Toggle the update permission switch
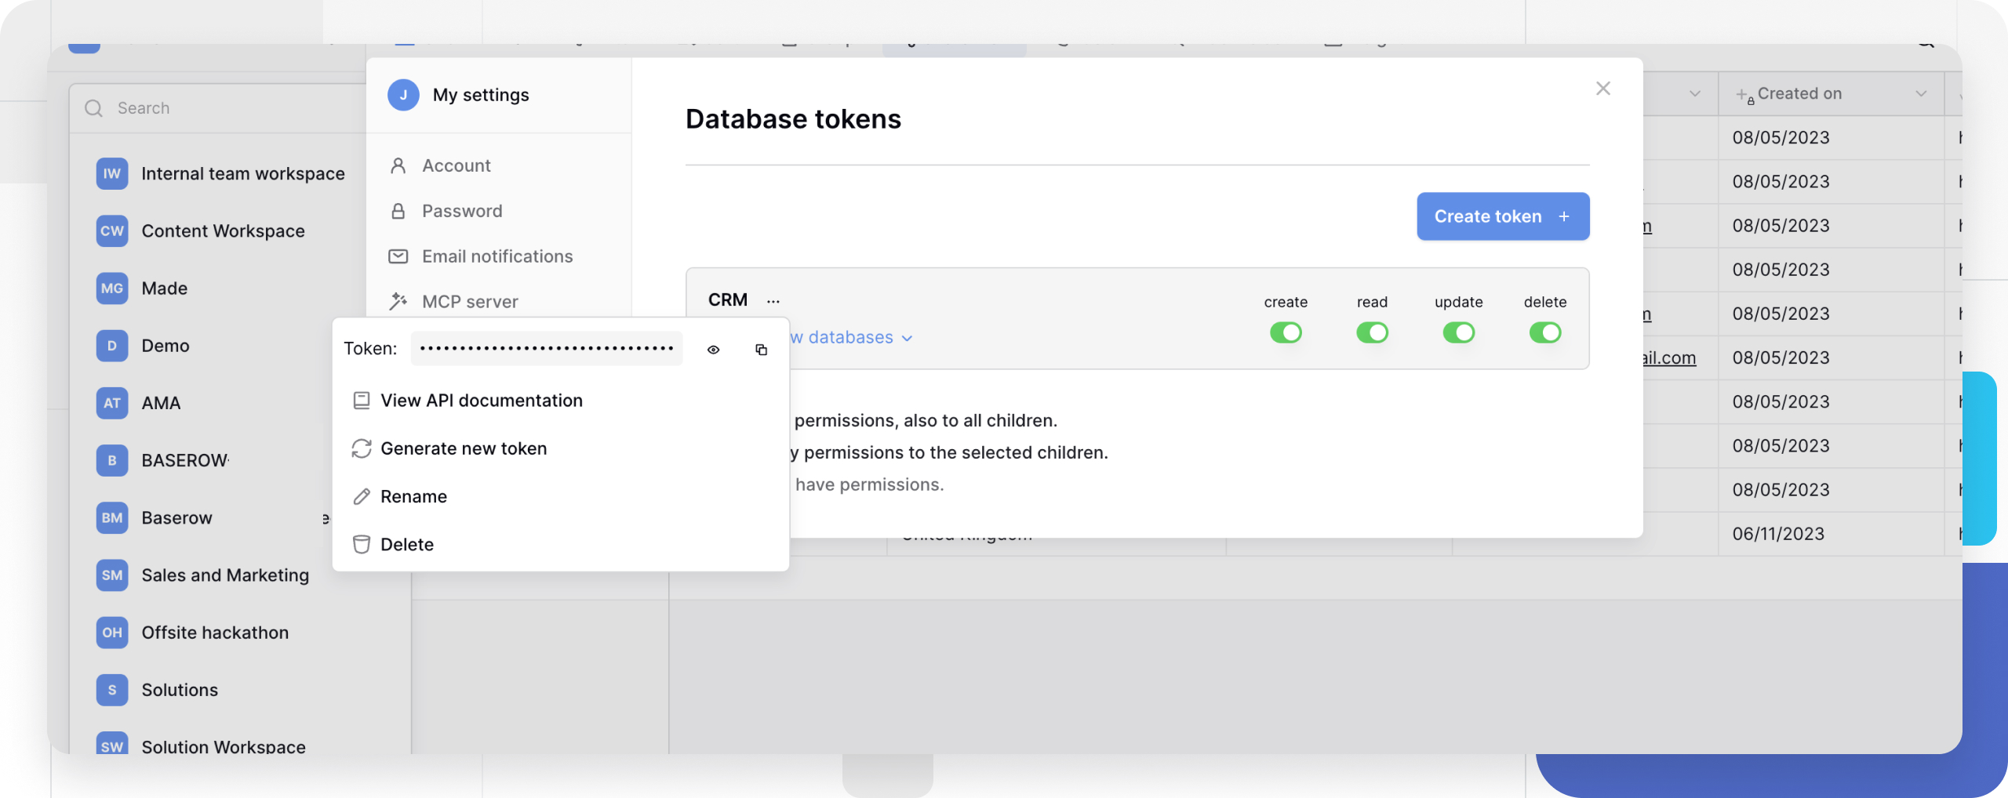The image size is (2008, 798). click(x=1458, y=332)
